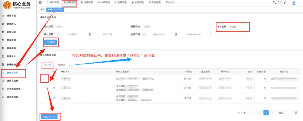This screenshot has height=121, width=303.
Task: Go to the next page arrow
Action: [x=273, y=113]
